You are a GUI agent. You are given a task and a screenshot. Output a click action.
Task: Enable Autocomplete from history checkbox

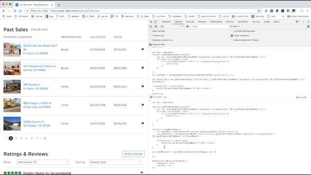coord(232,40)
